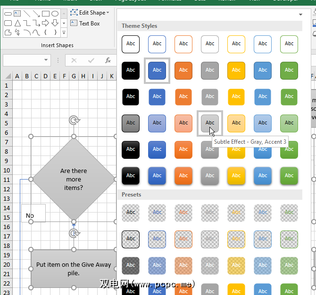Image resolution: width=316 pixels, height=295 pixels.
Task: Click the Insert Function fx icon
Action: click(x=108, y=60)
